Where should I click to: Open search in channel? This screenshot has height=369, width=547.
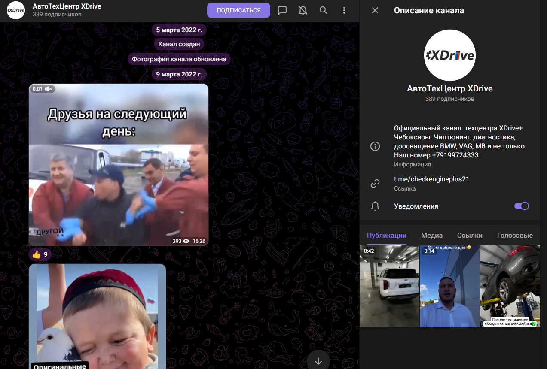[x=324, y=10]
